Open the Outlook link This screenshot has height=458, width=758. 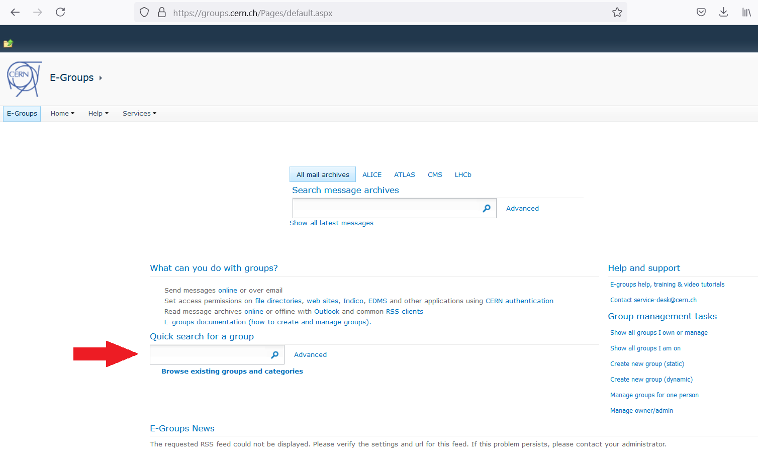point(327,312)
